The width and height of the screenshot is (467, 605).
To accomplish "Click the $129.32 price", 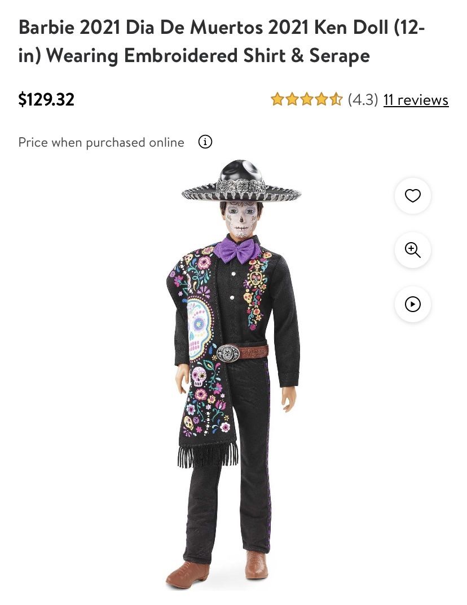I will (x=46, y=99).
